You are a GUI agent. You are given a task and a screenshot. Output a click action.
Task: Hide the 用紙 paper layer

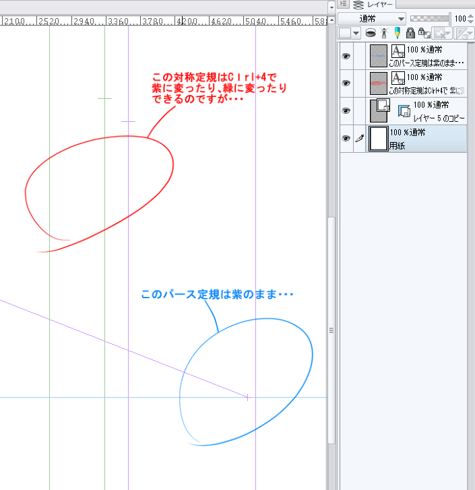[346, 139]
